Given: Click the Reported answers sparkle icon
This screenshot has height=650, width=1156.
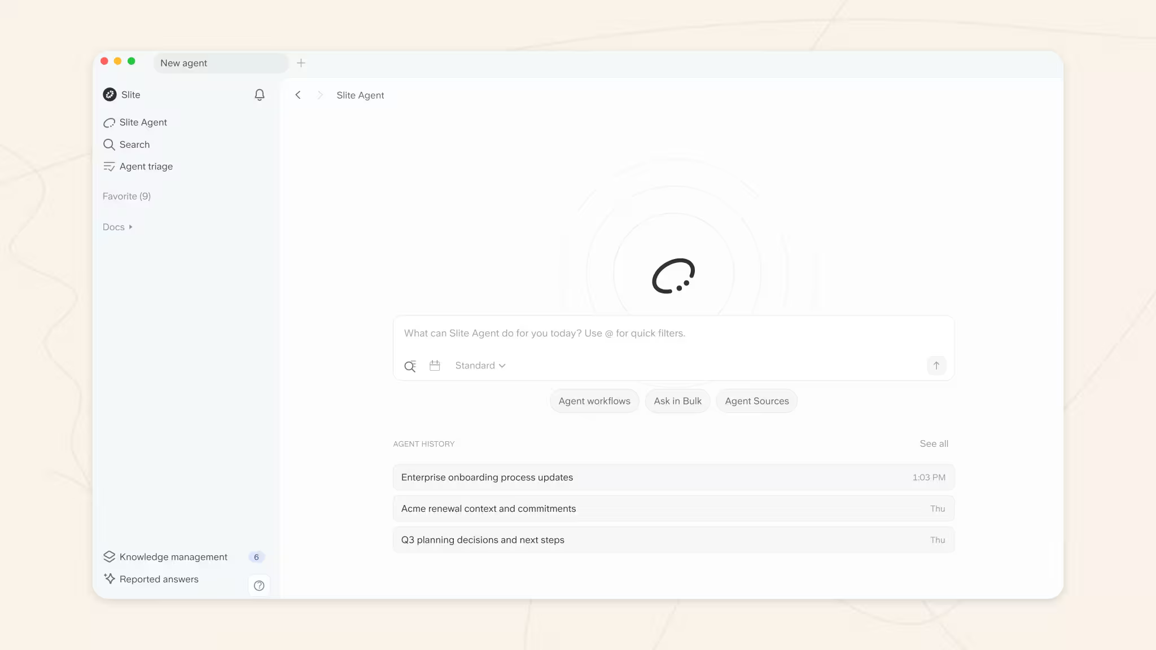Looking at the screenshot, I should tap(109, 579).
